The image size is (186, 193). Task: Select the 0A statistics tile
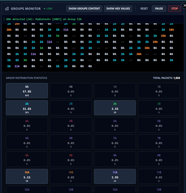tap(27, 91)
